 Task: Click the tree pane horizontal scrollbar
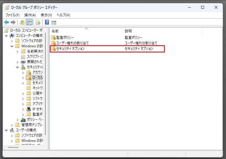point(13,147)
